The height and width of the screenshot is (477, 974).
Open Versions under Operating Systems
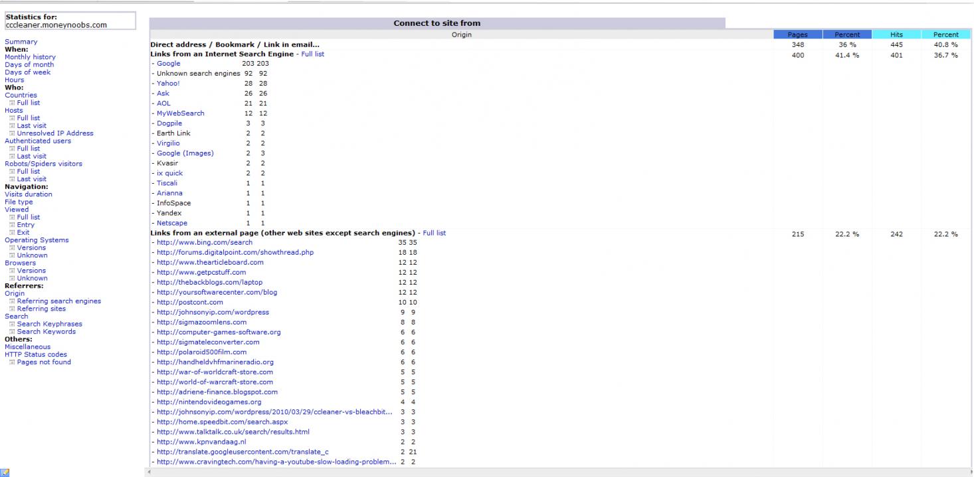(31, 248)
